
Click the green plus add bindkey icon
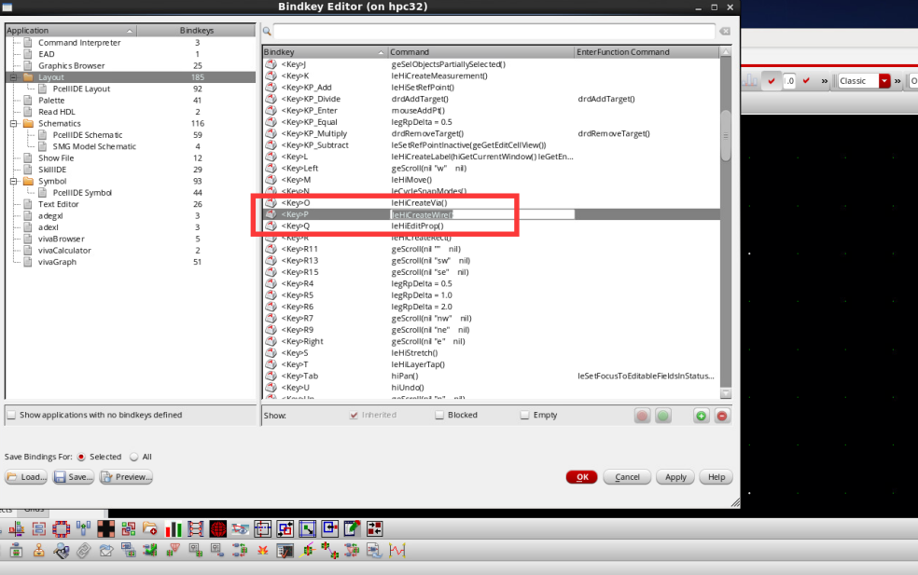[701, 416]
